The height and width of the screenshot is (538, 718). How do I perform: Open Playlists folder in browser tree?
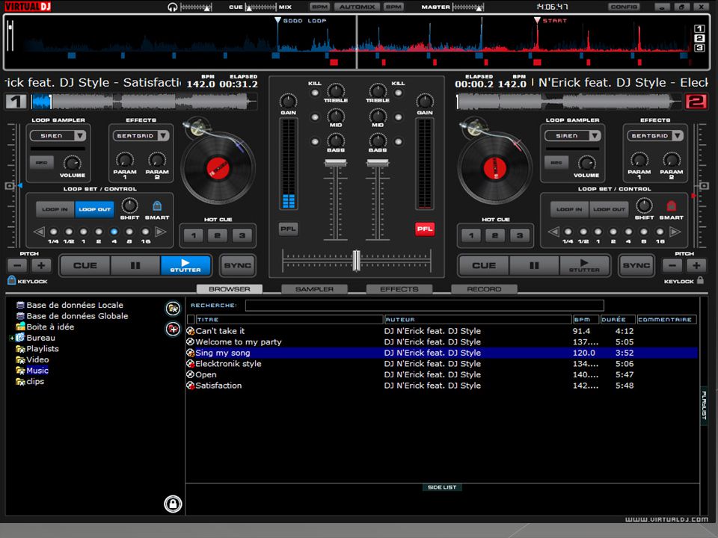point(42,349)
